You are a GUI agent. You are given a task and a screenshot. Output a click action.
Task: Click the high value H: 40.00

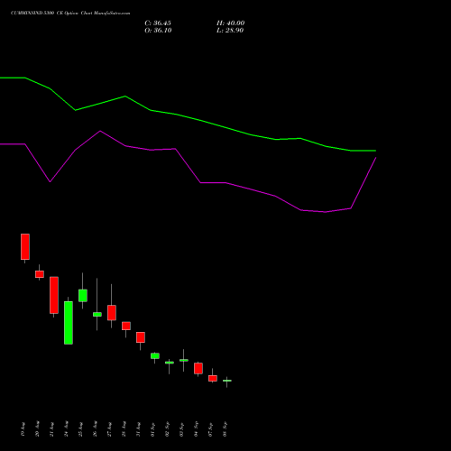(231, 23)
